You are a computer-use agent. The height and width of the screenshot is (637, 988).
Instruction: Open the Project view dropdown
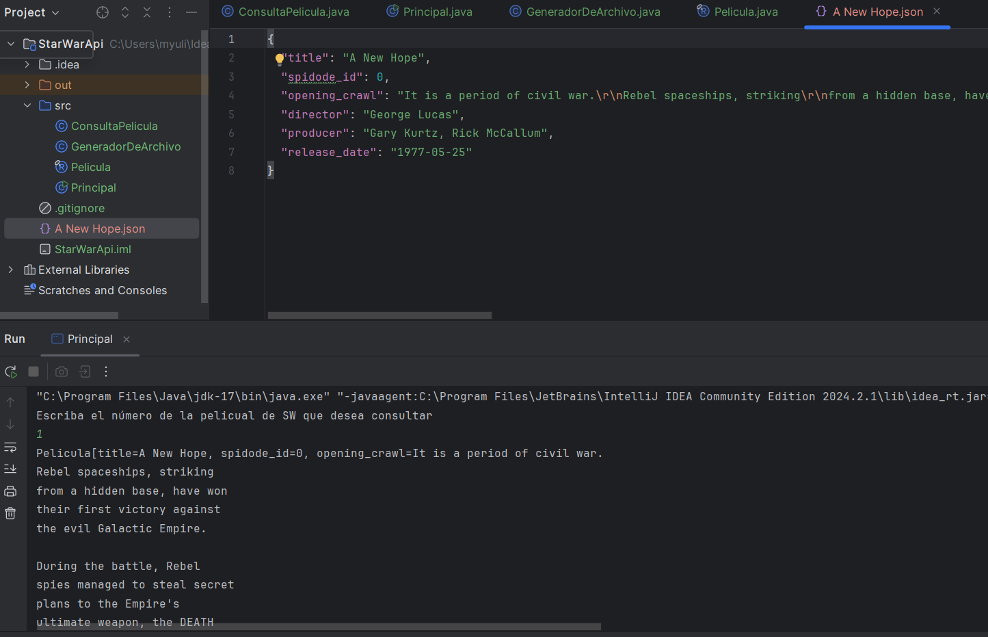pyautogui.click(x=31, y=12)
